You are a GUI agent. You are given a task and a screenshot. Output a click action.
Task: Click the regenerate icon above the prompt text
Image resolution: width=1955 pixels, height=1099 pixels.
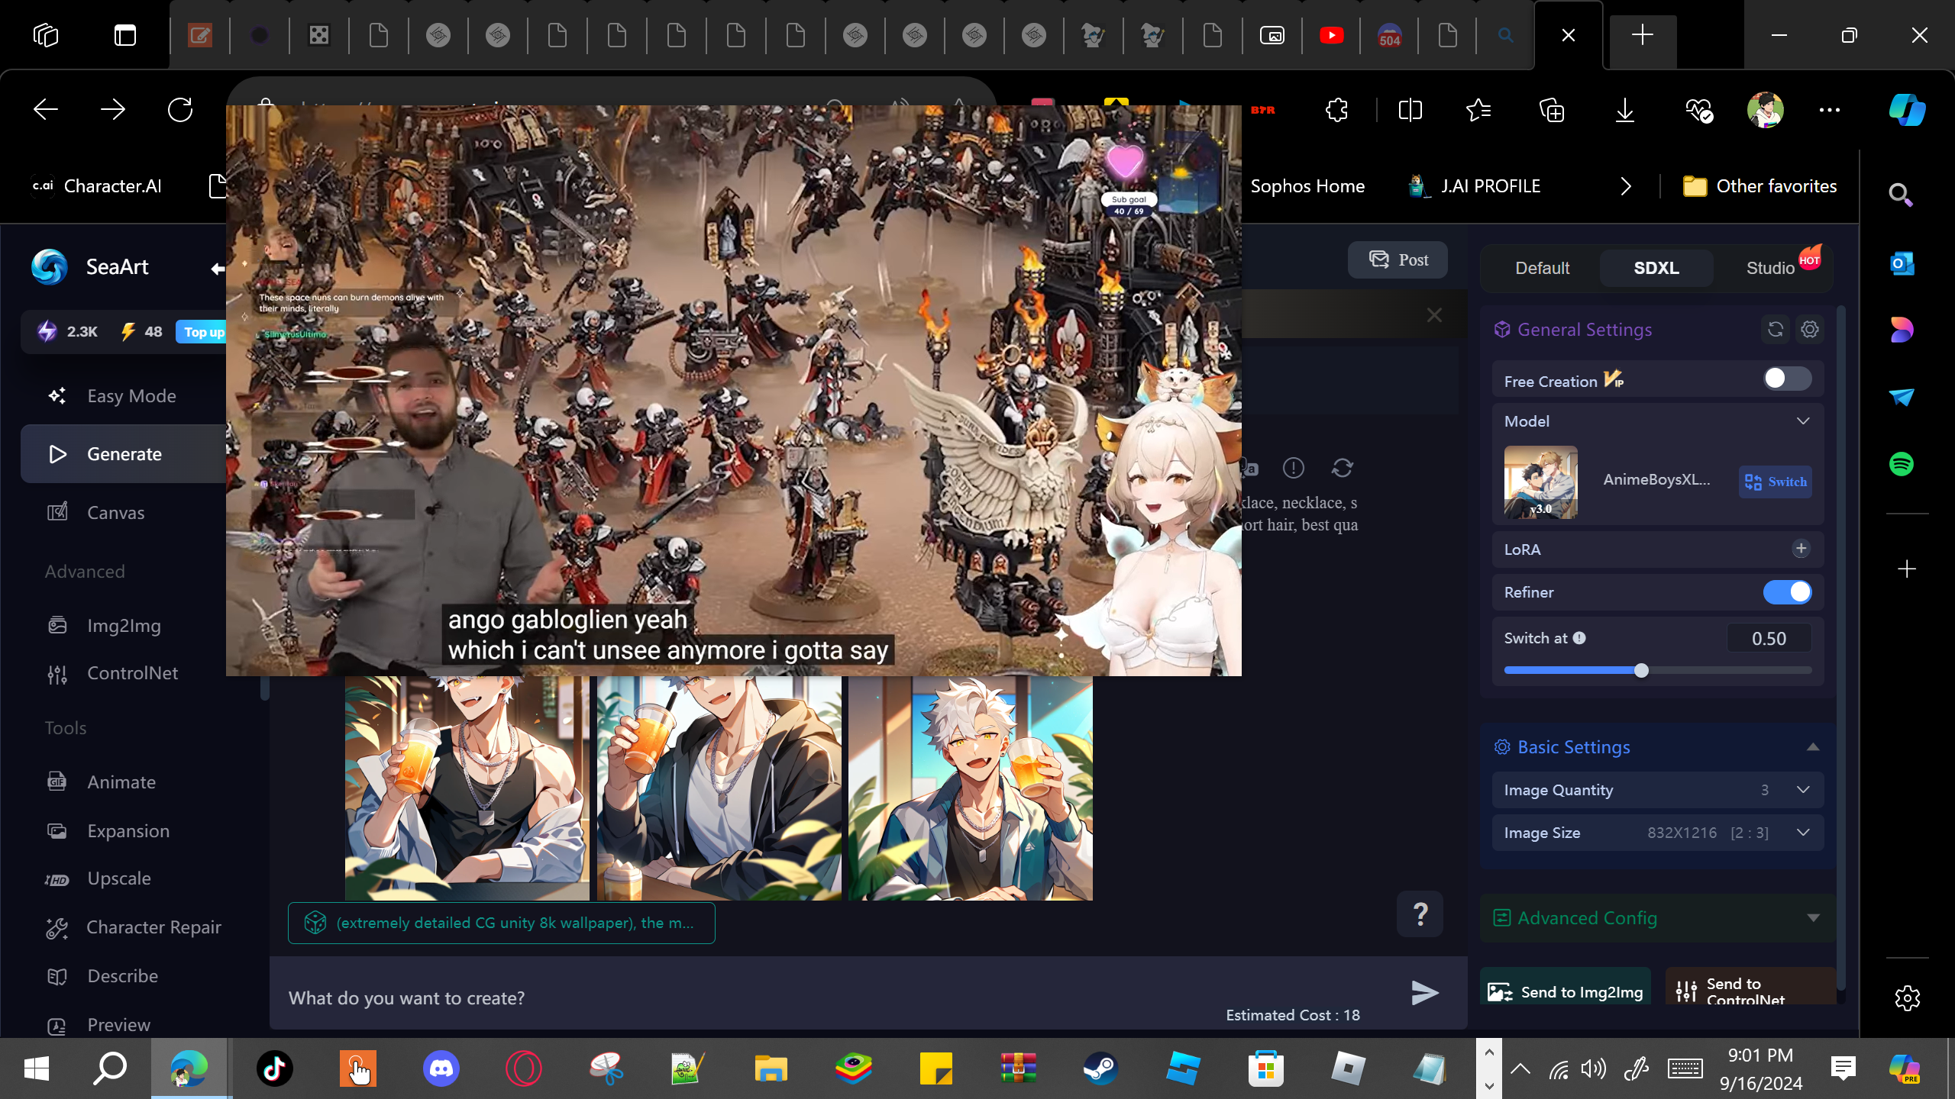click(x=1342, y=468)
